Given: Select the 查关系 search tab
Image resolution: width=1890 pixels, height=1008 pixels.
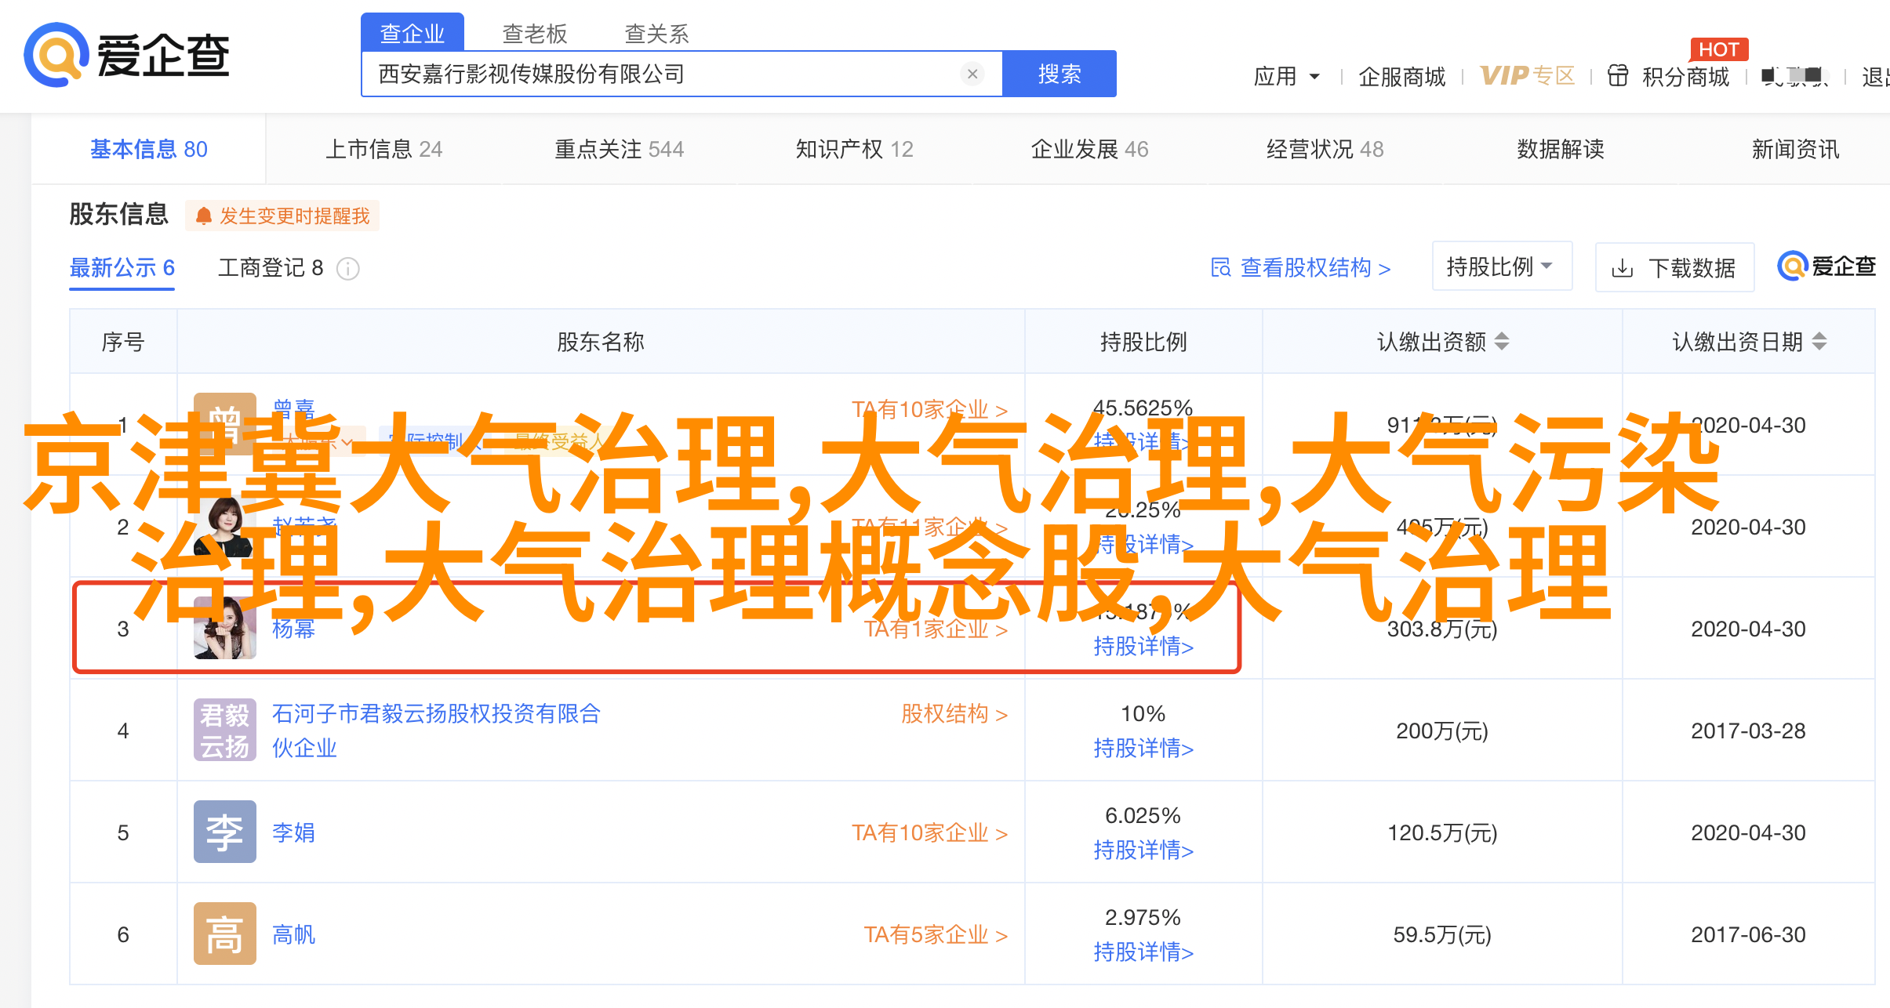Looking at the screenshot, I should coord(657,34).
